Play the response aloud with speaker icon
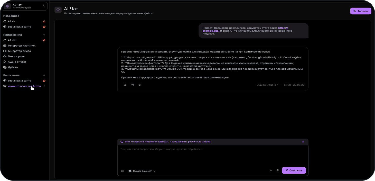 click(x=140, y=85)
